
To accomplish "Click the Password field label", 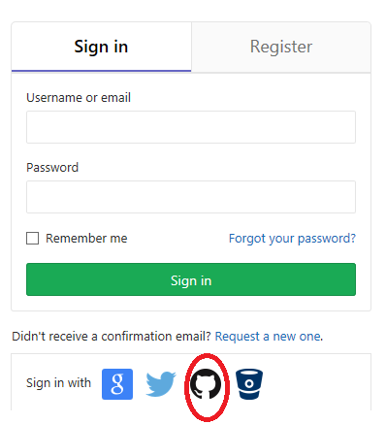I will pos(52,168).
